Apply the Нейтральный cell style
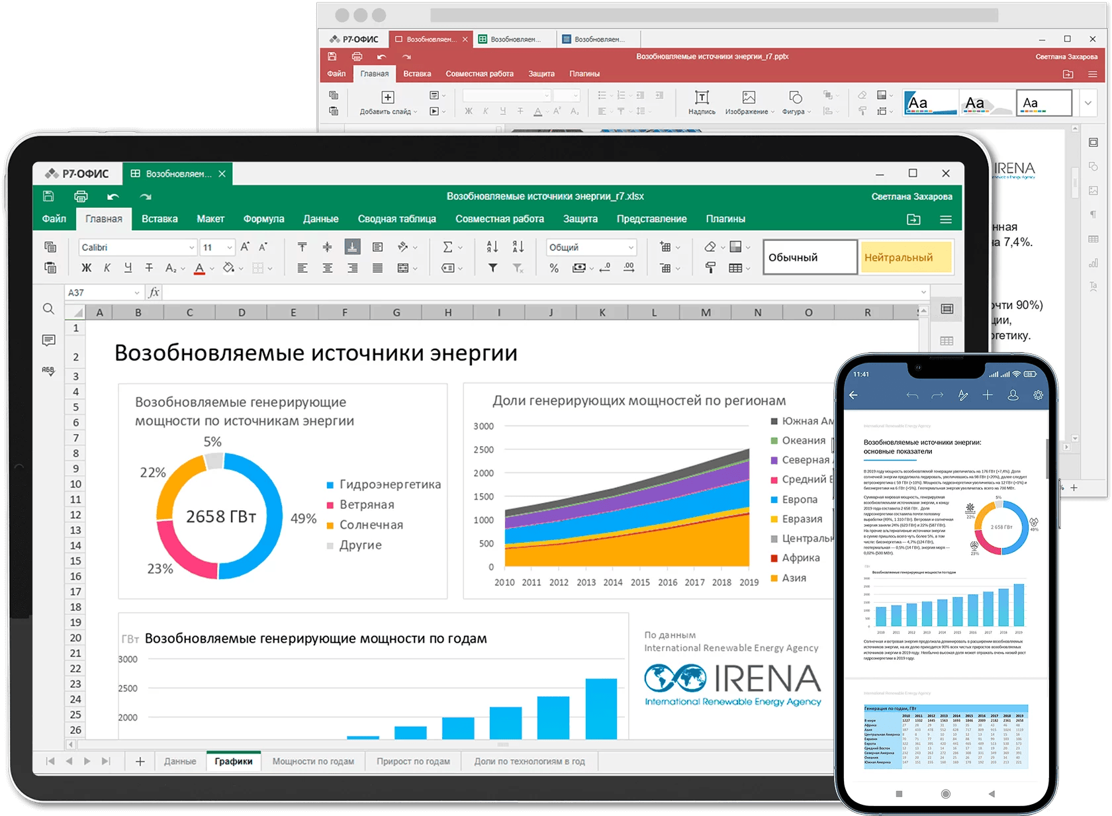Screen dimensions: 1112x816 pyautogui.click(x=906, y=257)
